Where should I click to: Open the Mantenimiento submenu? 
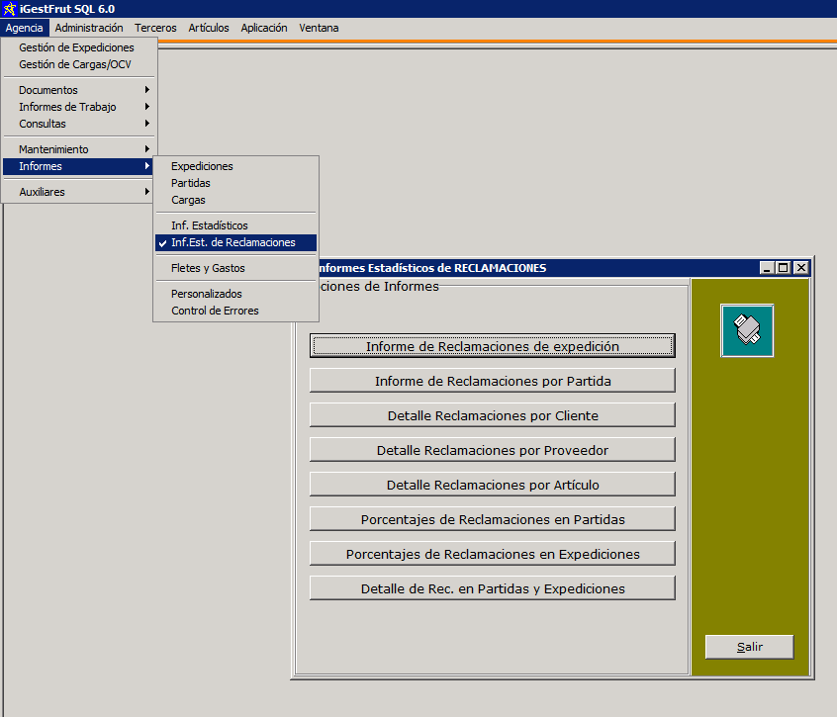(x=53, y=149)
